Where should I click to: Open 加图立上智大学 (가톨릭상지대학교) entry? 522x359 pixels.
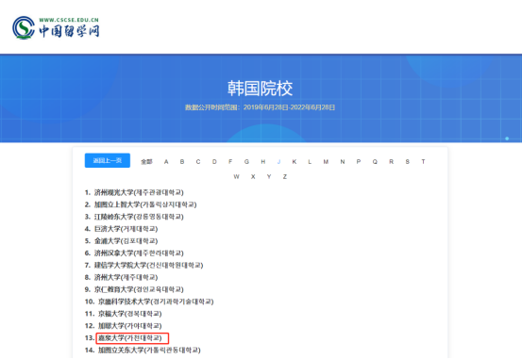[145, 204]
